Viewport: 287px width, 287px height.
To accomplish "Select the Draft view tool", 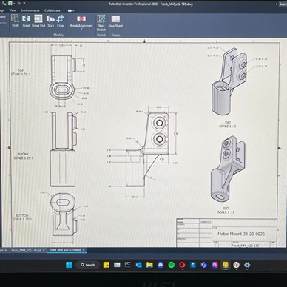I will pyautogui.click(x=16, y=21).
